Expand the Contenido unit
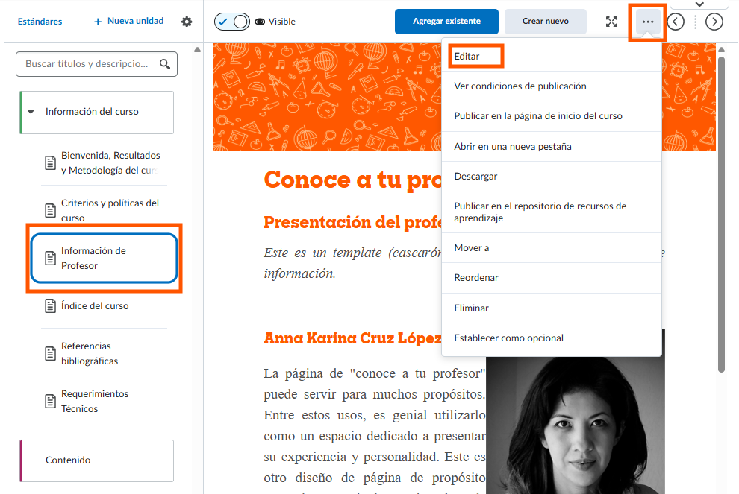This screenshot has width=739, height=494. [96, 460]
